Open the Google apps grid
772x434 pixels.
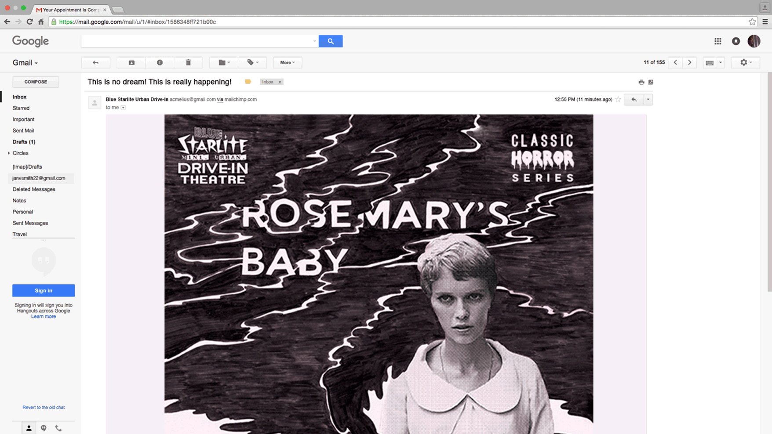(718, 41)
